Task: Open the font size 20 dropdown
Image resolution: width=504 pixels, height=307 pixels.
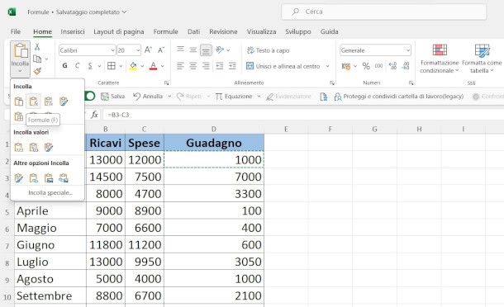Action: [x=138, y=50]
